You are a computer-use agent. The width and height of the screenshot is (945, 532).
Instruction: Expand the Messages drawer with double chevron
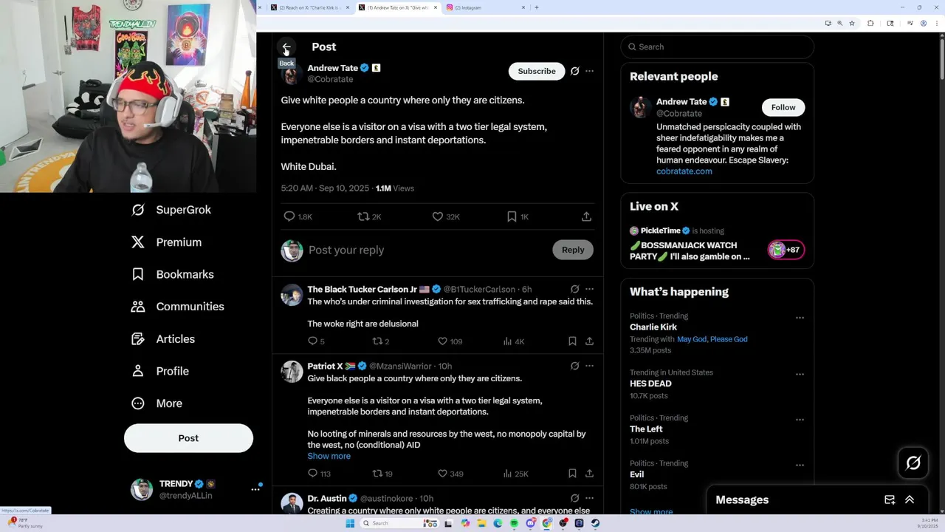[x=910, y=500]
